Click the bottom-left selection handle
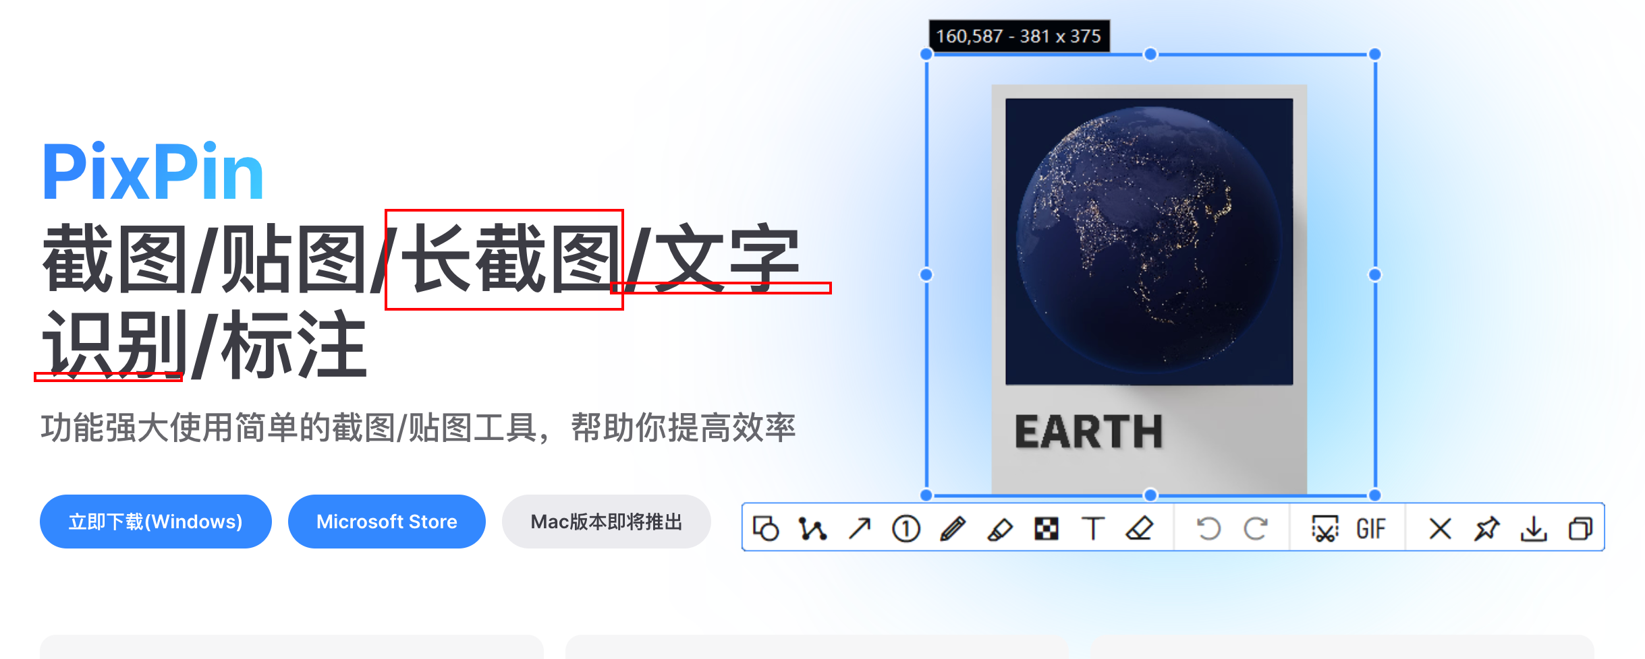 pos(926,495)
